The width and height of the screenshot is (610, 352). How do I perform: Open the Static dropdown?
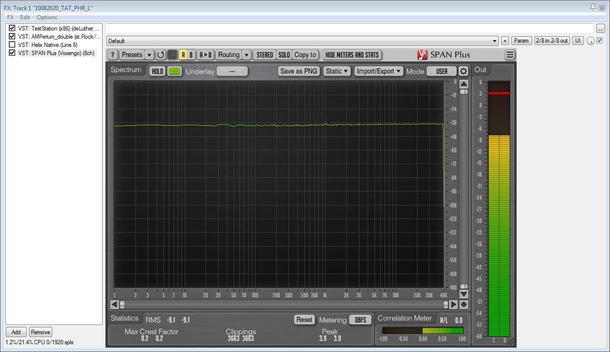[x=337, y=71]
